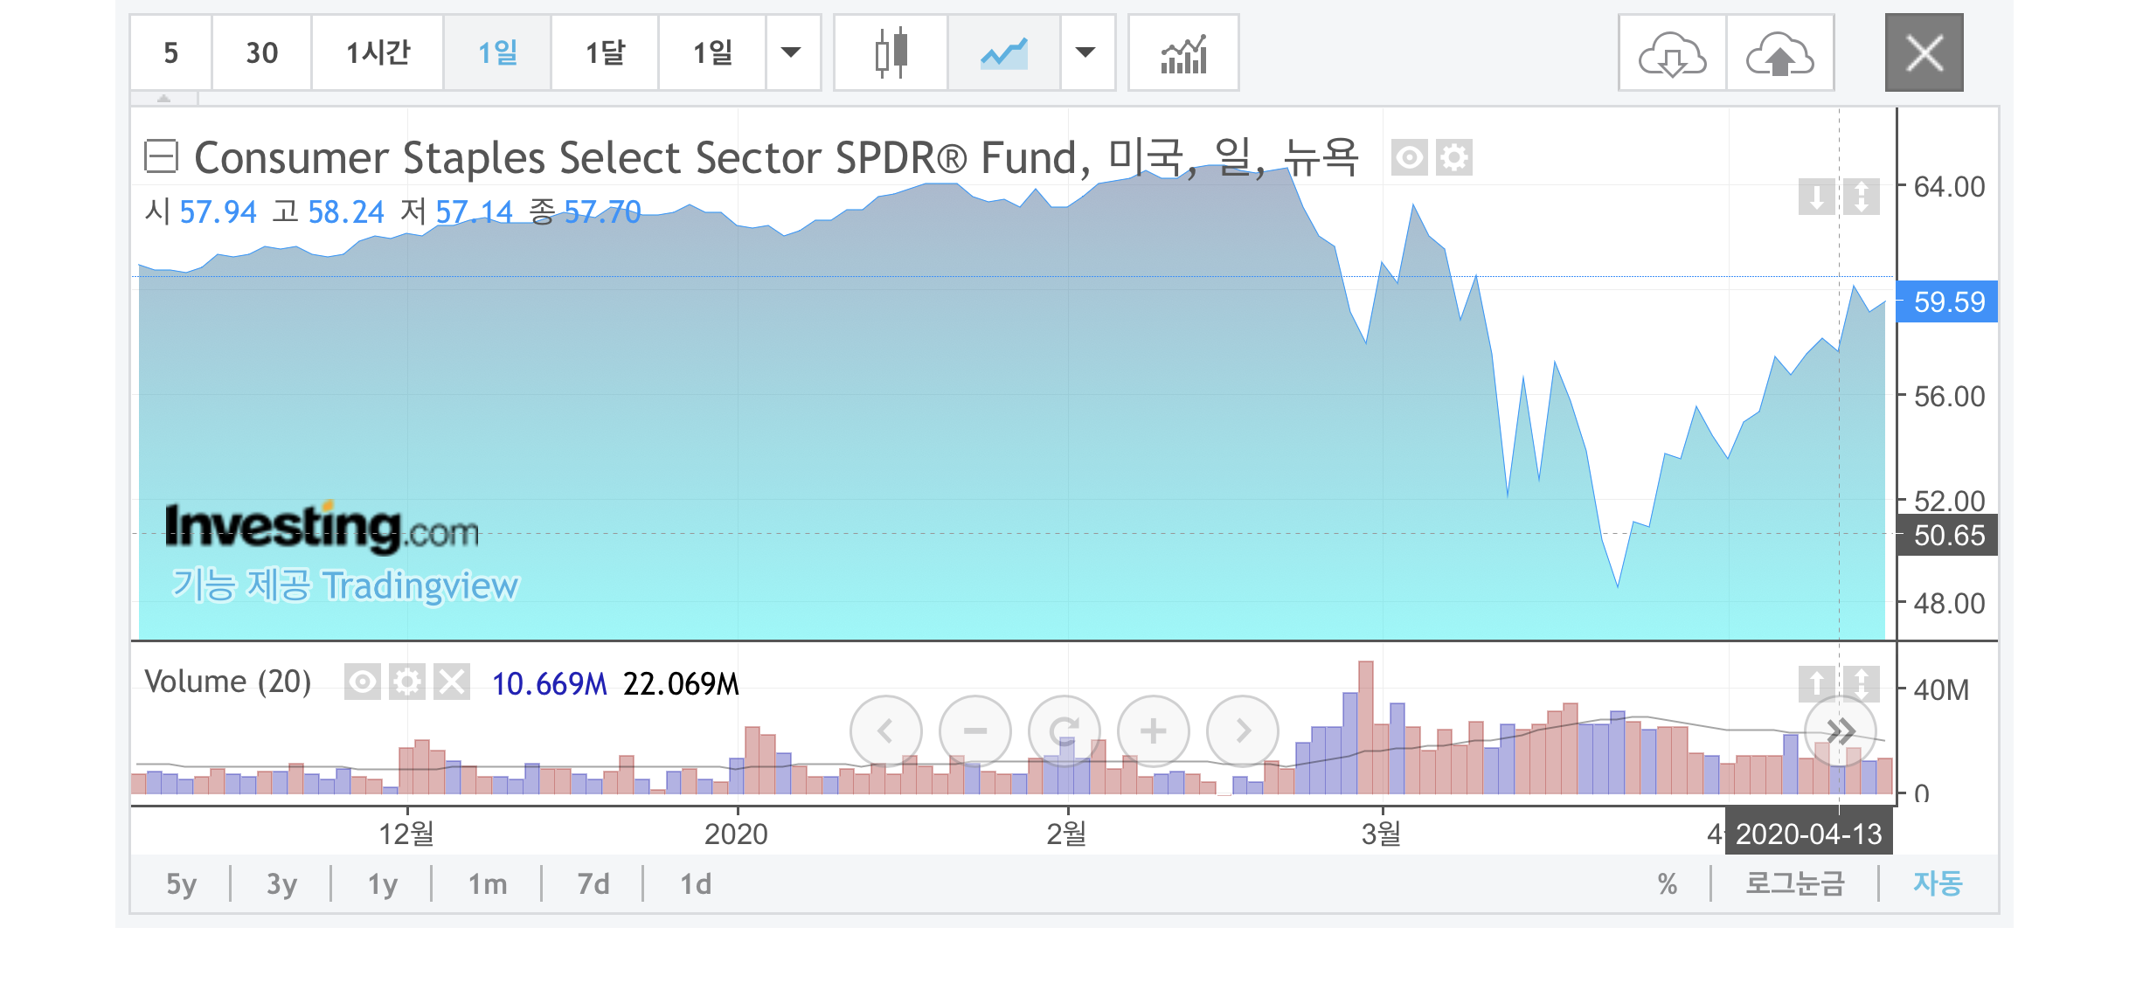The image size is (2129, 983).
Task: Set time range to 1y
Action: (383, 884)
